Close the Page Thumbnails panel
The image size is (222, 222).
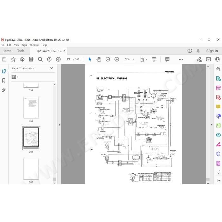(x=51, y=68)
